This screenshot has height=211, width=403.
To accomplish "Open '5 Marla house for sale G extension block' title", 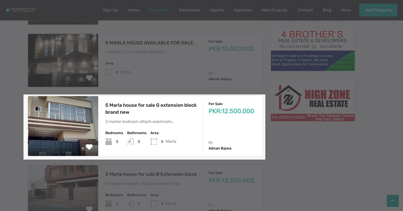I will point(151,109).
